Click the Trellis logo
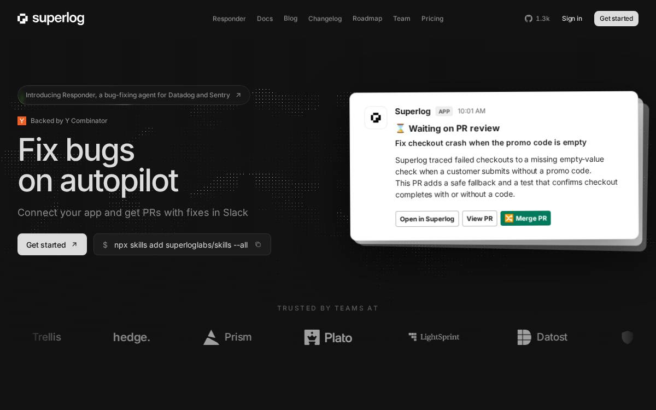 tap(46, 337)
